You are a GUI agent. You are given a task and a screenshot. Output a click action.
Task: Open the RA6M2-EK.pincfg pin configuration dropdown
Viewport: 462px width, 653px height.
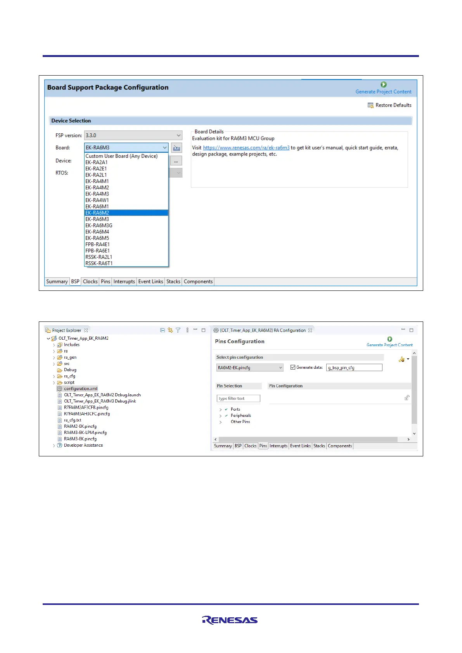point(250,368)
